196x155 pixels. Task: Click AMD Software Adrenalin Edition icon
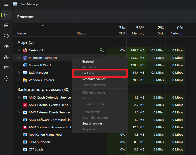25,127
